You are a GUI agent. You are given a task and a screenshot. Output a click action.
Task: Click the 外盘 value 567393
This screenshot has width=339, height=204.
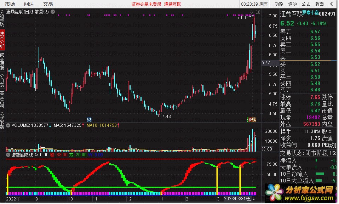(x=311, y=124)
